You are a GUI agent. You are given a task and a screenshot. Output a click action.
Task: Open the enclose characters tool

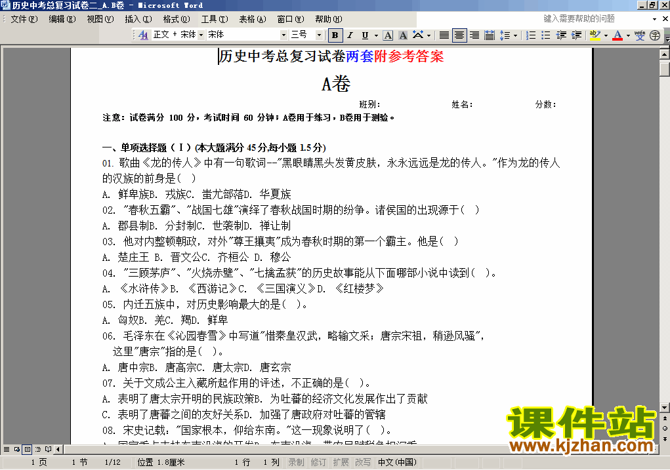[655, 35]
